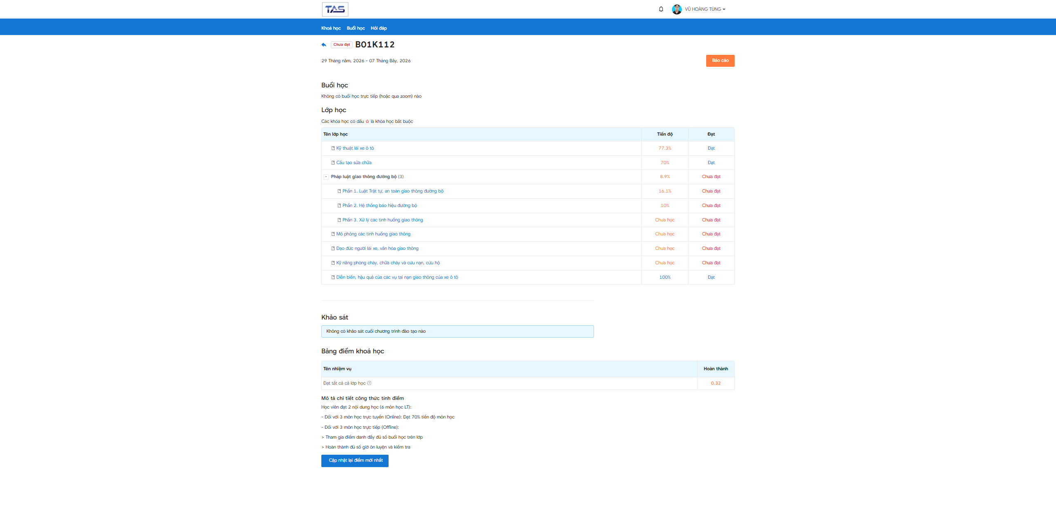Viewport: 1056px width, 524px height.
Task: Click the 77.3% progress value
Action: (x=665, y=148)
